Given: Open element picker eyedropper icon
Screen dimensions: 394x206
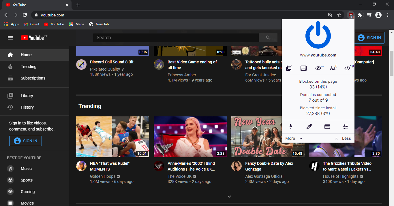Looking at the screenshot, I should (x=309, y=126).
